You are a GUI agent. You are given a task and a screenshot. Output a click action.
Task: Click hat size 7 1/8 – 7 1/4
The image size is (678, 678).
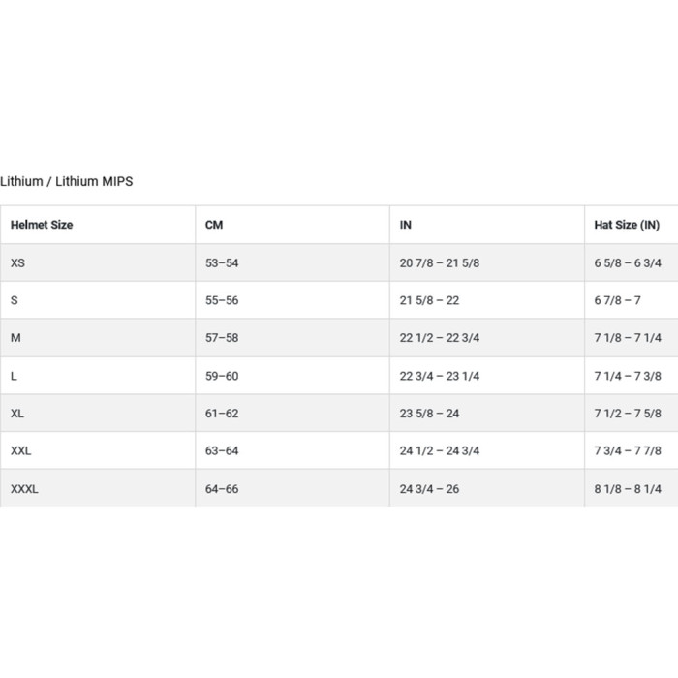[x=628, y=338]
